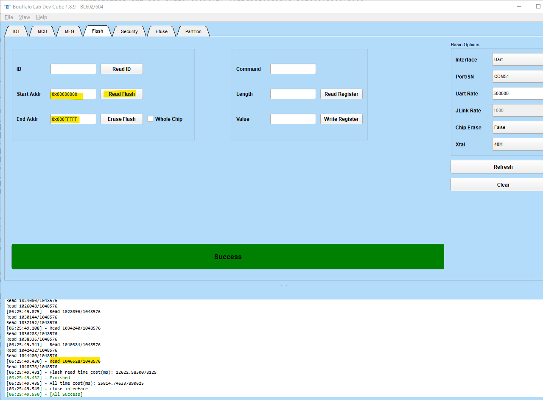Click the Command input field
543x400 pixels.
click(293, 69)
